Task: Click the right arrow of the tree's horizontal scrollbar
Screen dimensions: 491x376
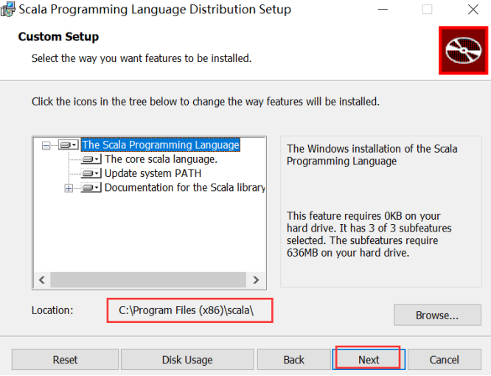Action: 256,279
